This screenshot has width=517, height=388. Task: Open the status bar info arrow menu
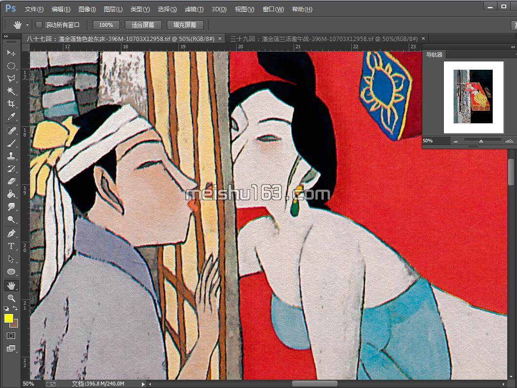pos(143,384)
